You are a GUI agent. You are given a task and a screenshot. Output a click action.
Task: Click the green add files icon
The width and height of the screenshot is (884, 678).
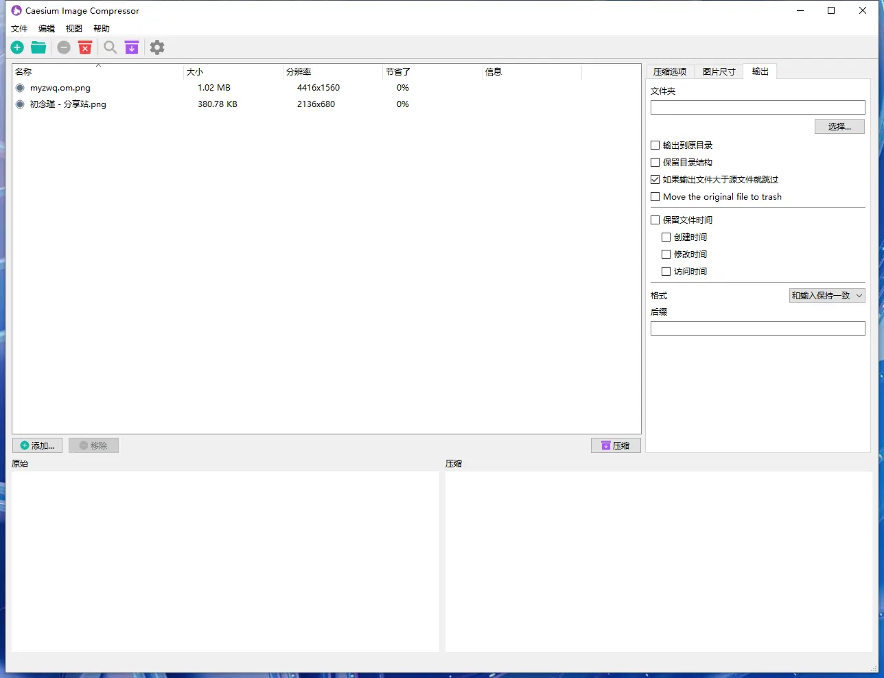(17, 47)
